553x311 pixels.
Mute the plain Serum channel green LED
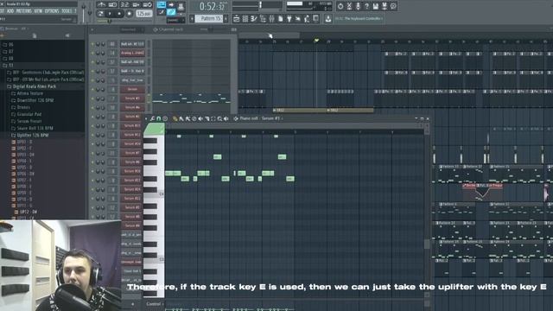92,90
